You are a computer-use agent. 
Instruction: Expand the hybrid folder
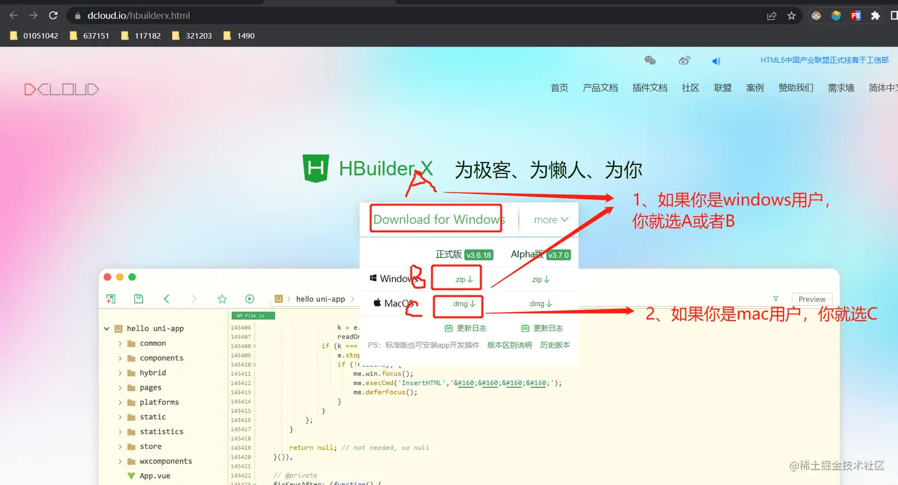(120, 373)
